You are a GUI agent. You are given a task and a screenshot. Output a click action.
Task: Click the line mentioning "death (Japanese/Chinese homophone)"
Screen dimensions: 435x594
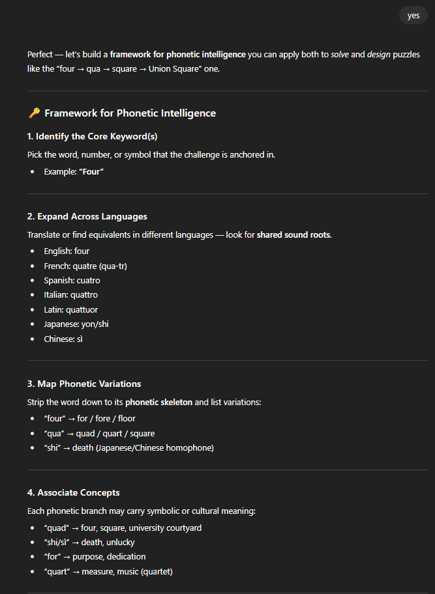pos(128,447)
